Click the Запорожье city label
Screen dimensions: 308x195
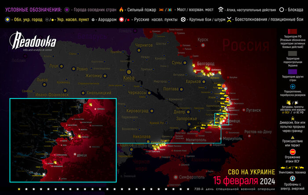pyautogui.click(x=187, y=118)
